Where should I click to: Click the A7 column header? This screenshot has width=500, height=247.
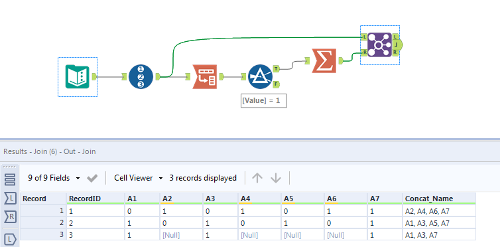[385, 199]
